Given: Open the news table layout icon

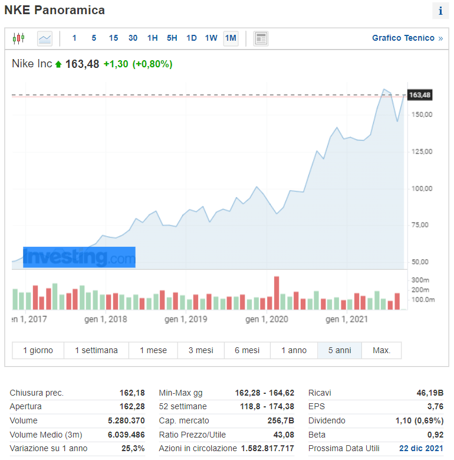Looking at the screenshot, I should [x=261, y=38].
